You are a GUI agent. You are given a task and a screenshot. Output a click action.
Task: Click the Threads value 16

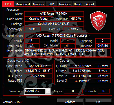(104, 91)
